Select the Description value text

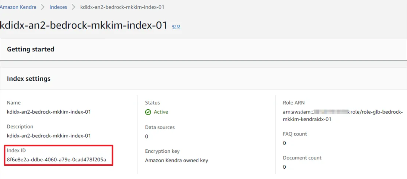point(49,136)
